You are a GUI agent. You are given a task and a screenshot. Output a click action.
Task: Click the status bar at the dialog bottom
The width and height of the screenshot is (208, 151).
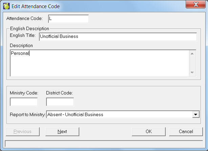[x=104, y=144]
